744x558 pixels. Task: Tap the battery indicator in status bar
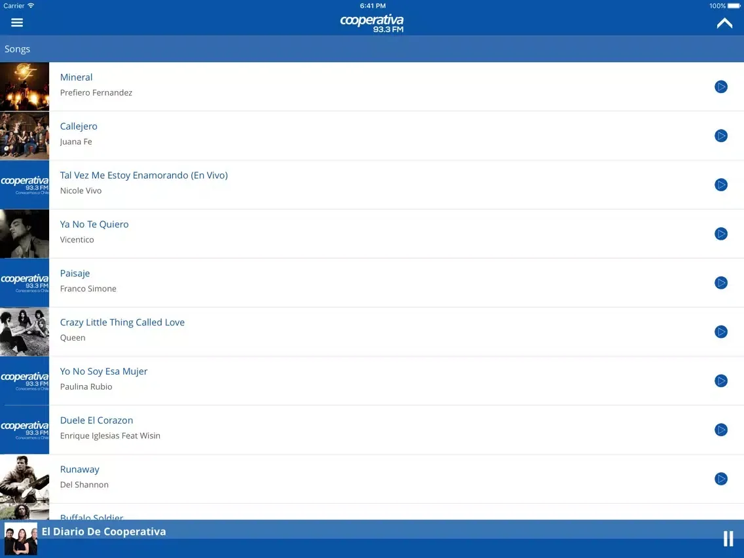(734, 6)
